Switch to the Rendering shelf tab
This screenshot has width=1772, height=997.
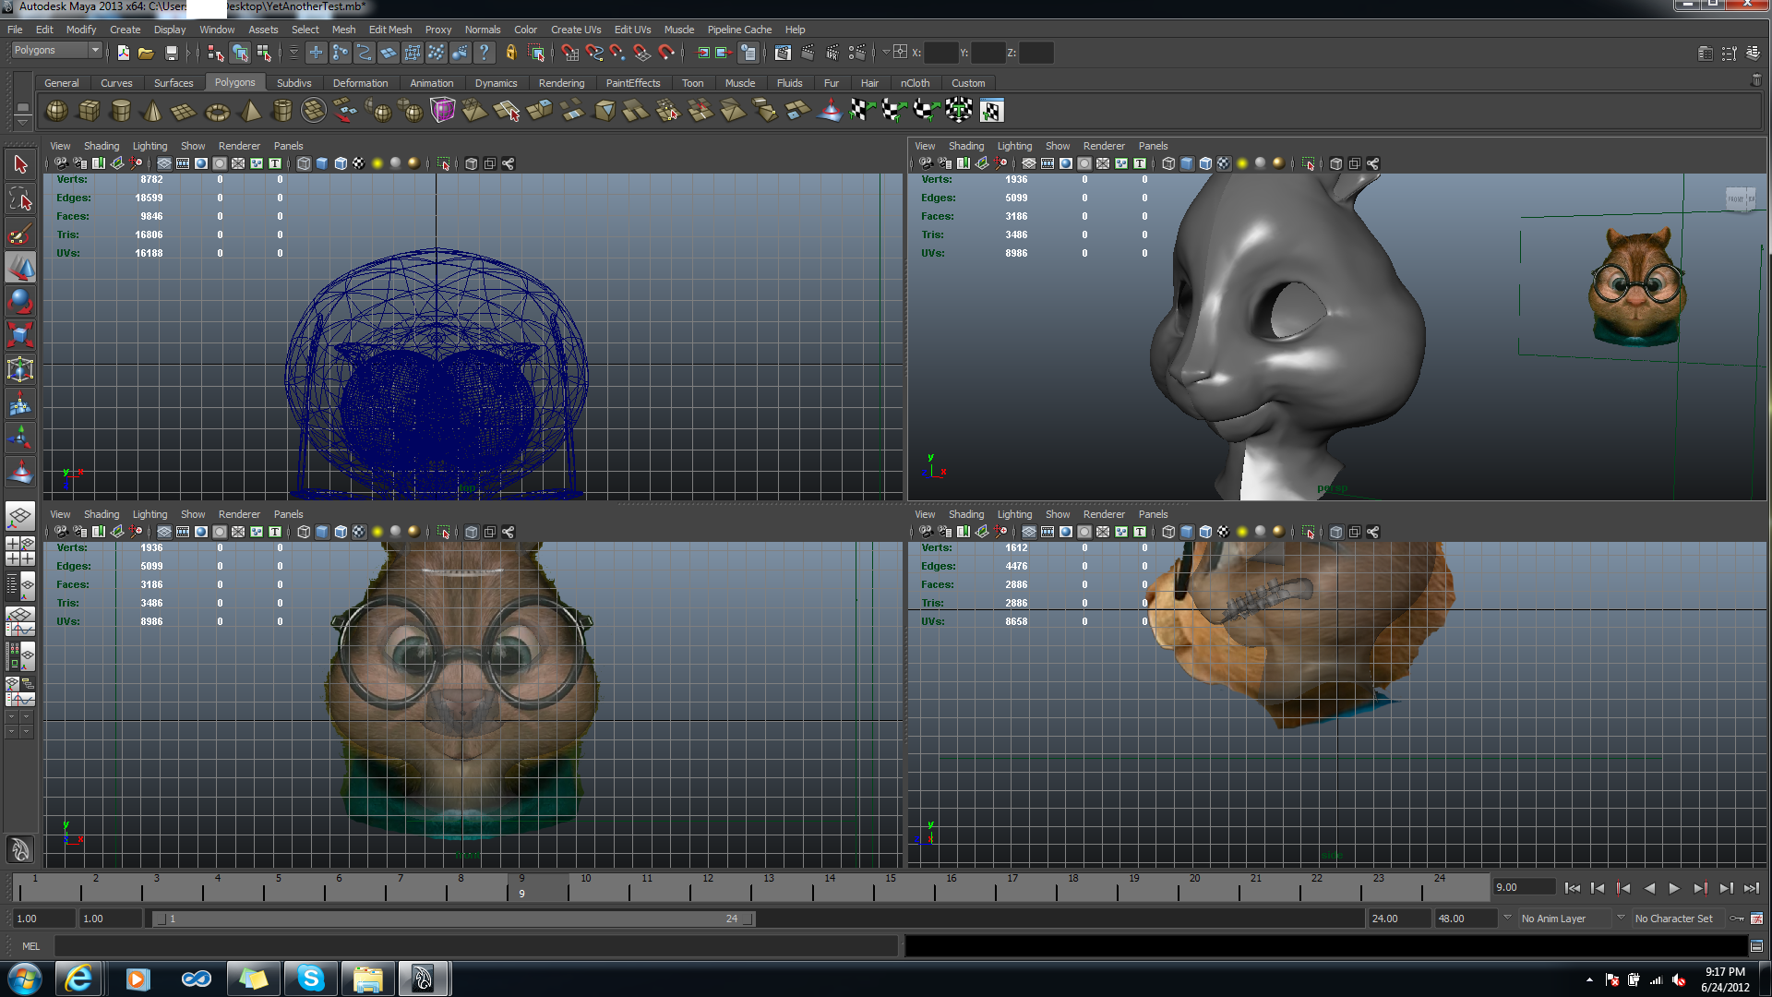coord(561,83)
